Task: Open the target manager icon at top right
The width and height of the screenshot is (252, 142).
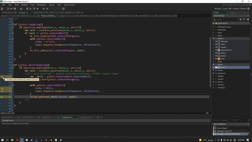Action: (248, 9)
